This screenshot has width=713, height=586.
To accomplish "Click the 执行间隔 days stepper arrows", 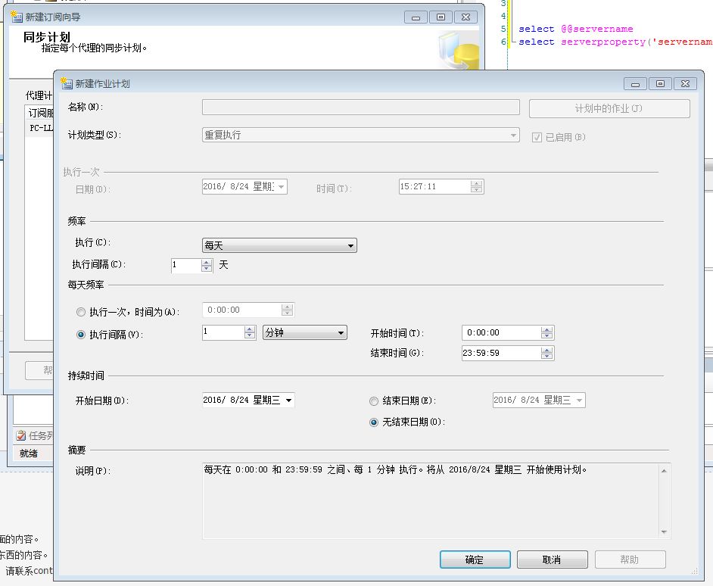I will coord(207,265).
